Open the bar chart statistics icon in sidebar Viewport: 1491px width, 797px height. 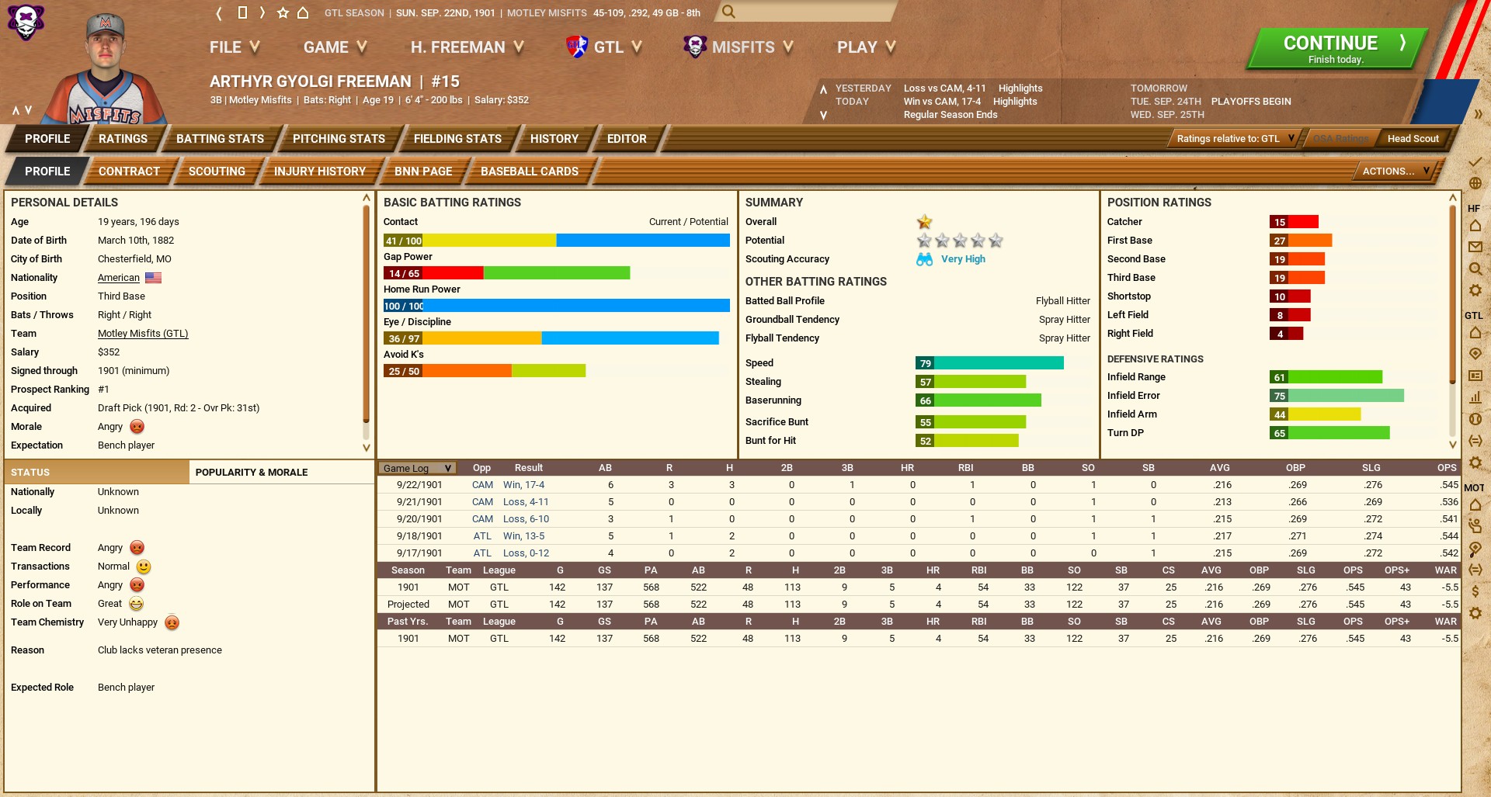1475,397
